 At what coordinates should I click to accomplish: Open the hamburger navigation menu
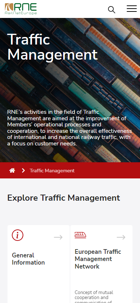point(132,9)
